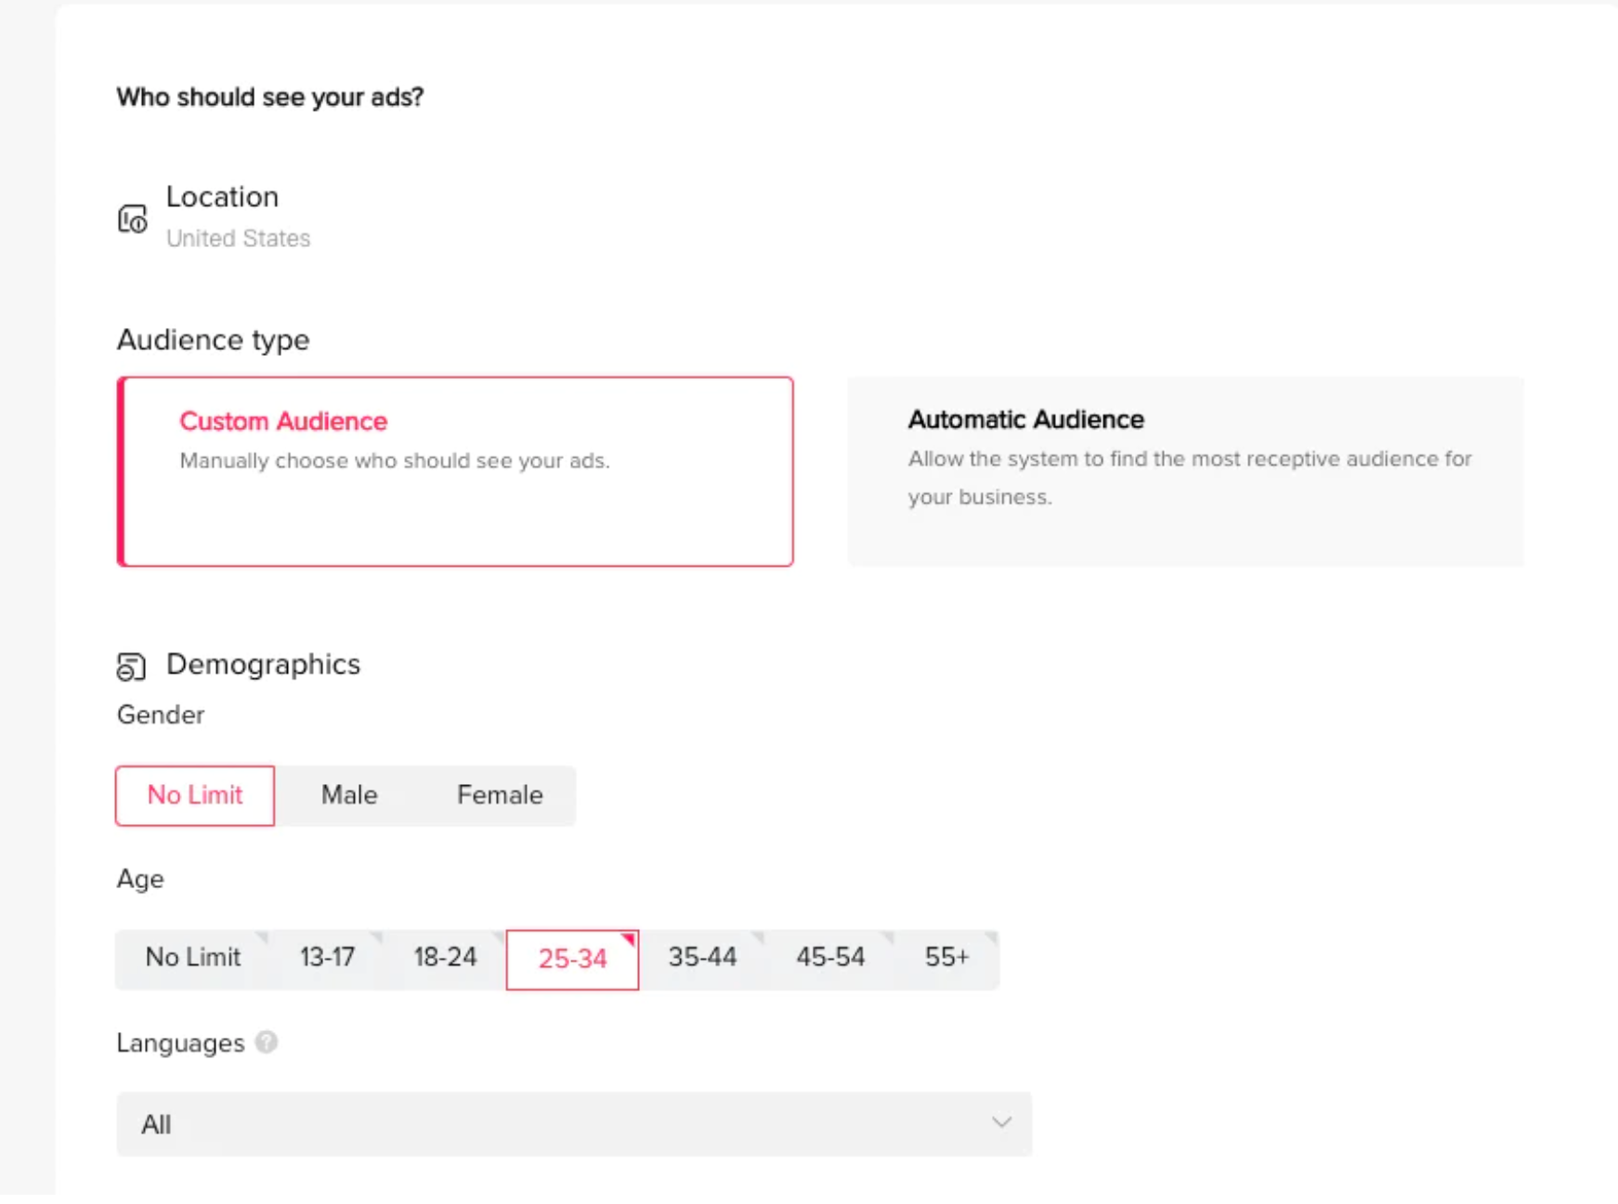Click the Languages dropdown chevron arrow
This screenshot has height=1204, width=1618.
coord(1001,1123)
